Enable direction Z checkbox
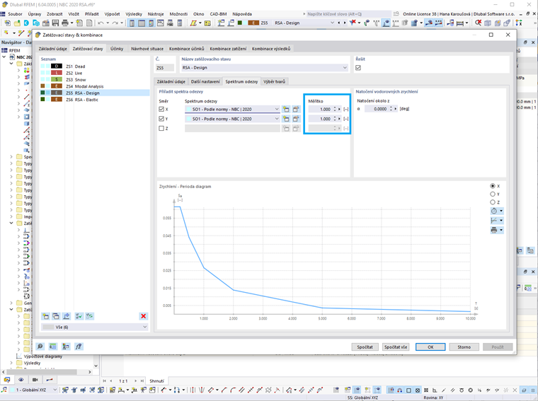This screenshot has width=538, height=401. [x=161, y=128]
